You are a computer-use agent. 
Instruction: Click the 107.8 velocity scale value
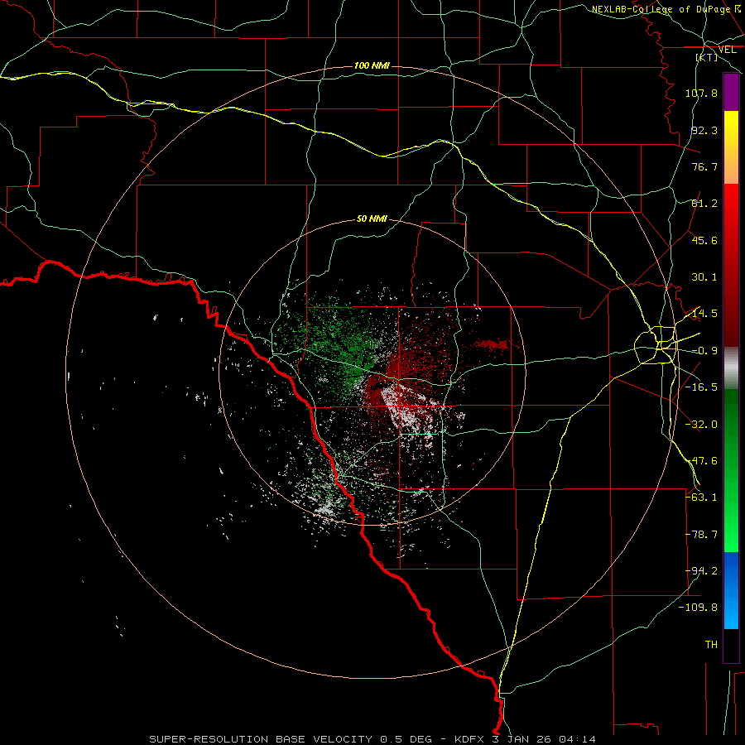click(x=701, y=93)
